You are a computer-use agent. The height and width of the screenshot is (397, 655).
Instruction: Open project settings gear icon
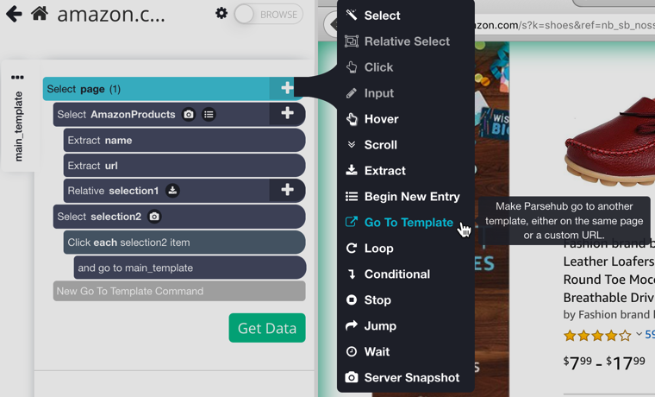click(221, 14)
